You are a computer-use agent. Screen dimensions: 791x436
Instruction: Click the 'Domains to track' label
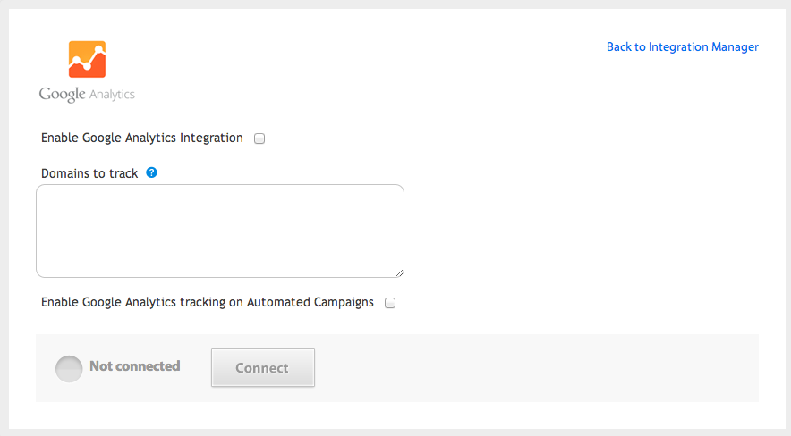tap(89, 173)
